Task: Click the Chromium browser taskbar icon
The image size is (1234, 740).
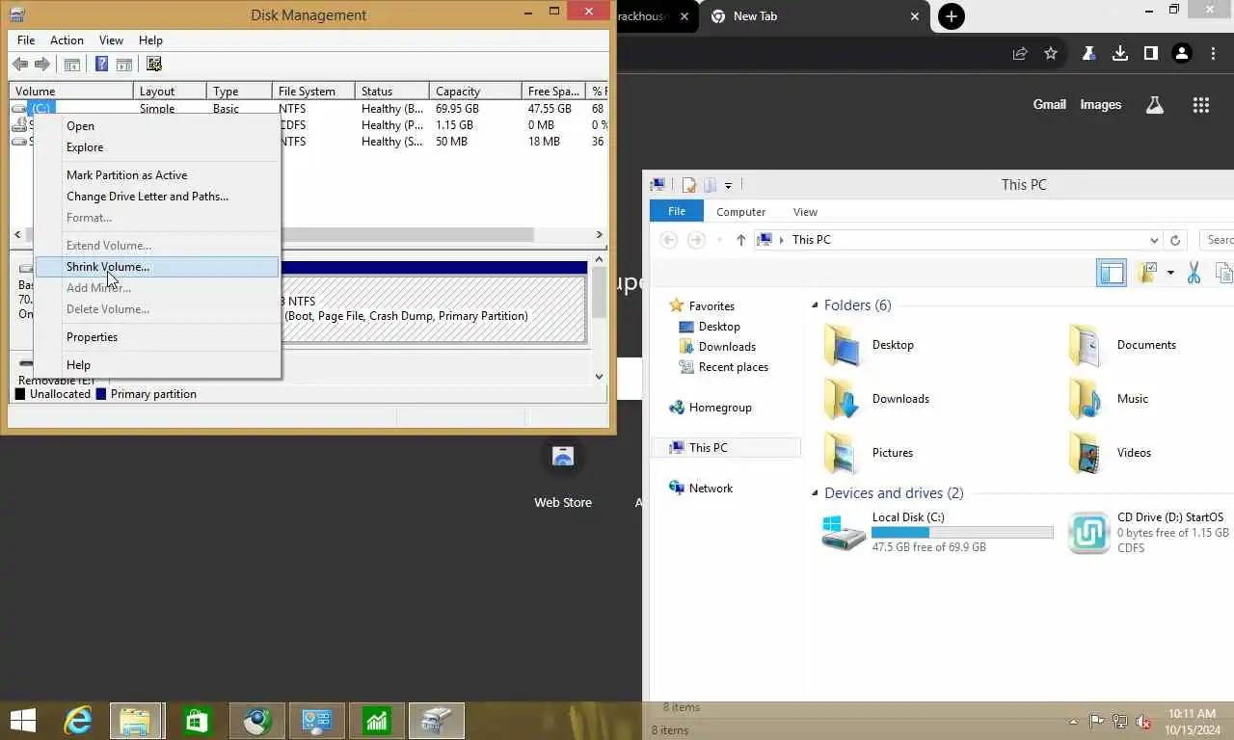Action: coord(256,721)
